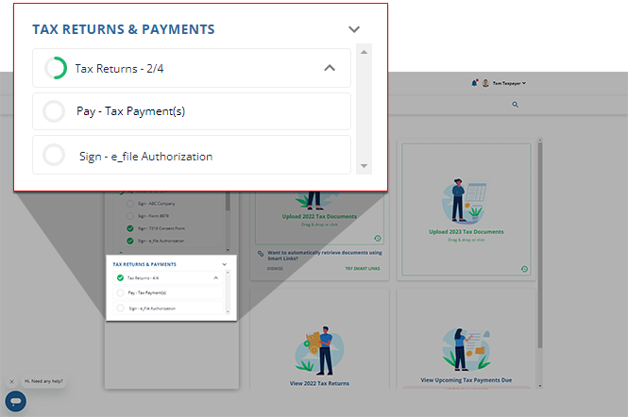Click the progress ring beside Tax Returns - 2/4
This screenshot has width=628, height=417.
[56, 68]
